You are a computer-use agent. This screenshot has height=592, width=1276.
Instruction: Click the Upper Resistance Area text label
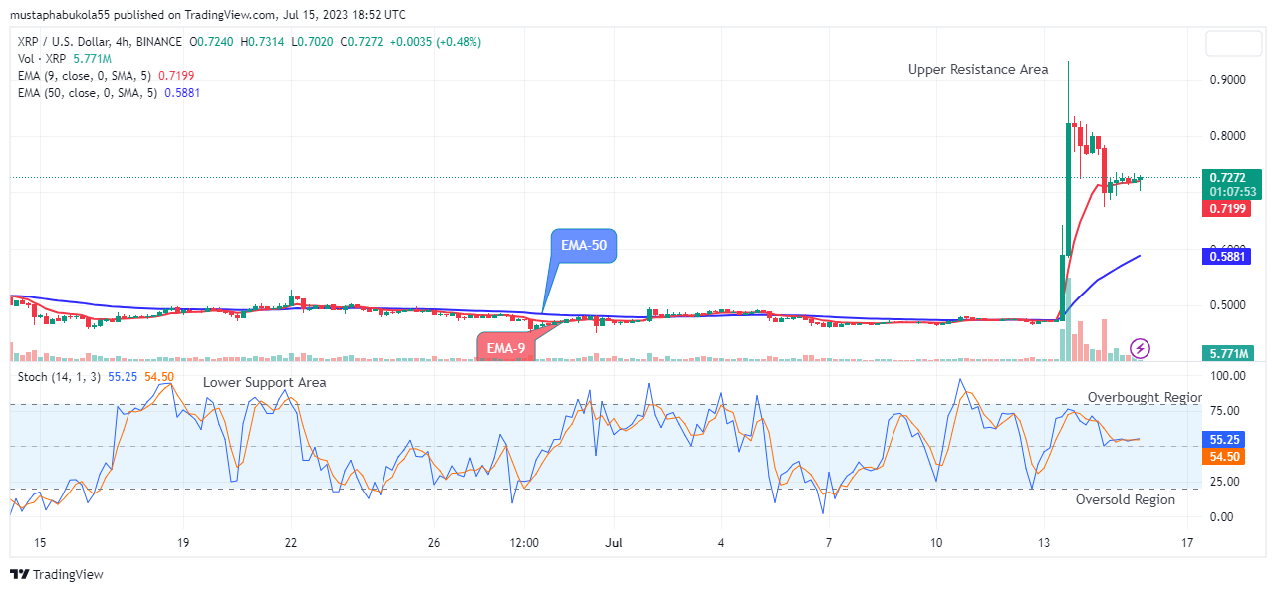coord(977,69)
